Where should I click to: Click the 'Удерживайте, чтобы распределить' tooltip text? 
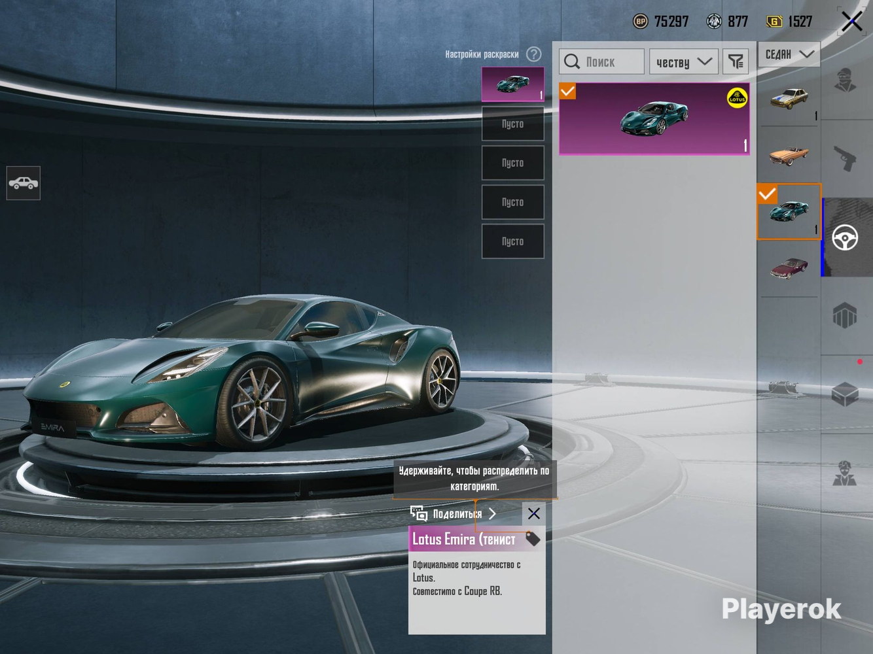[x=474, y=479]
